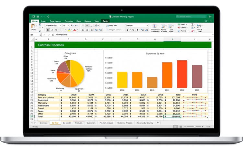Toggle Wrap Text
Viewport: 243px width, 151px height.
[111, 25]
